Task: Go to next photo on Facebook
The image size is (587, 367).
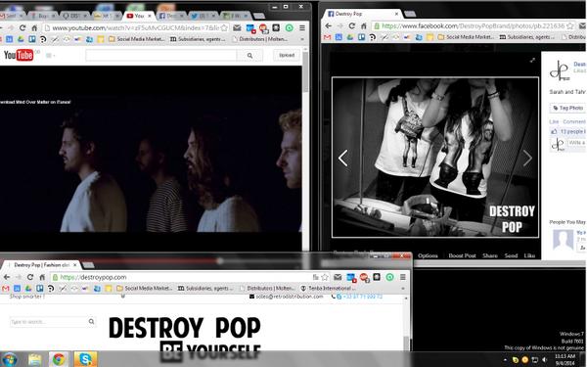Action: [x=527, y=158]
